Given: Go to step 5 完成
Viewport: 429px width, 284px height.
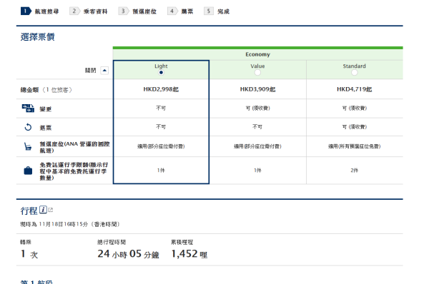Looking at the screenshot, I should pyautogui.click(x=217, y=11).
